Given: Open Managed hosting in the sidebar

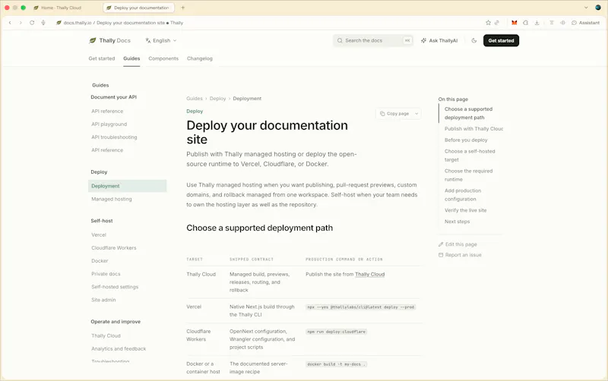Looking at the screenshot, I should pos(111,199).
